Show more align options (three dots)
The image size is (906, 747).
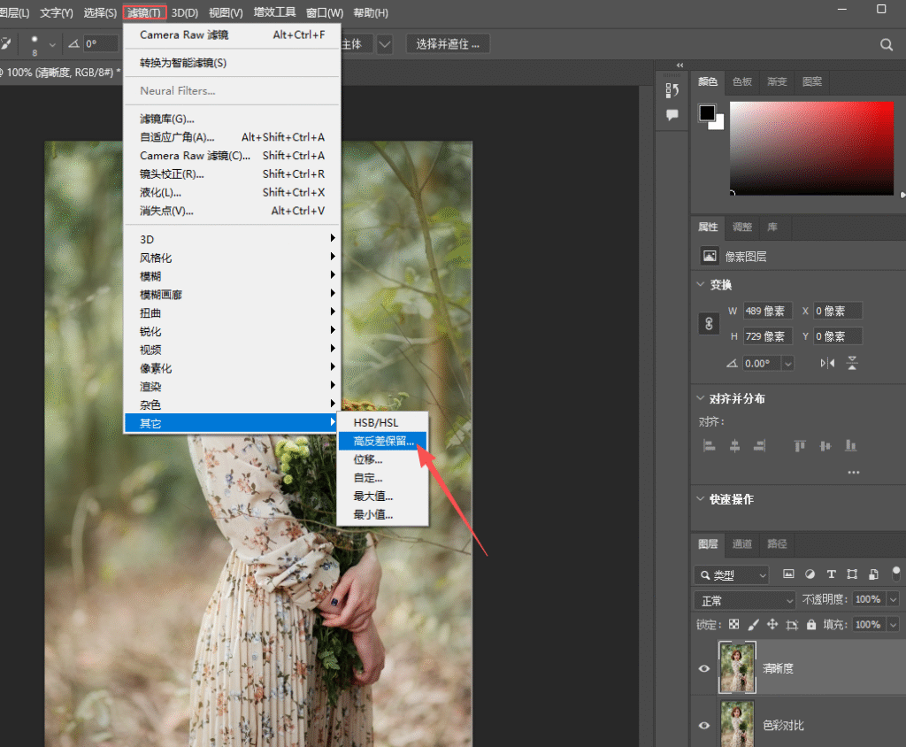click(x=854, y=473)
